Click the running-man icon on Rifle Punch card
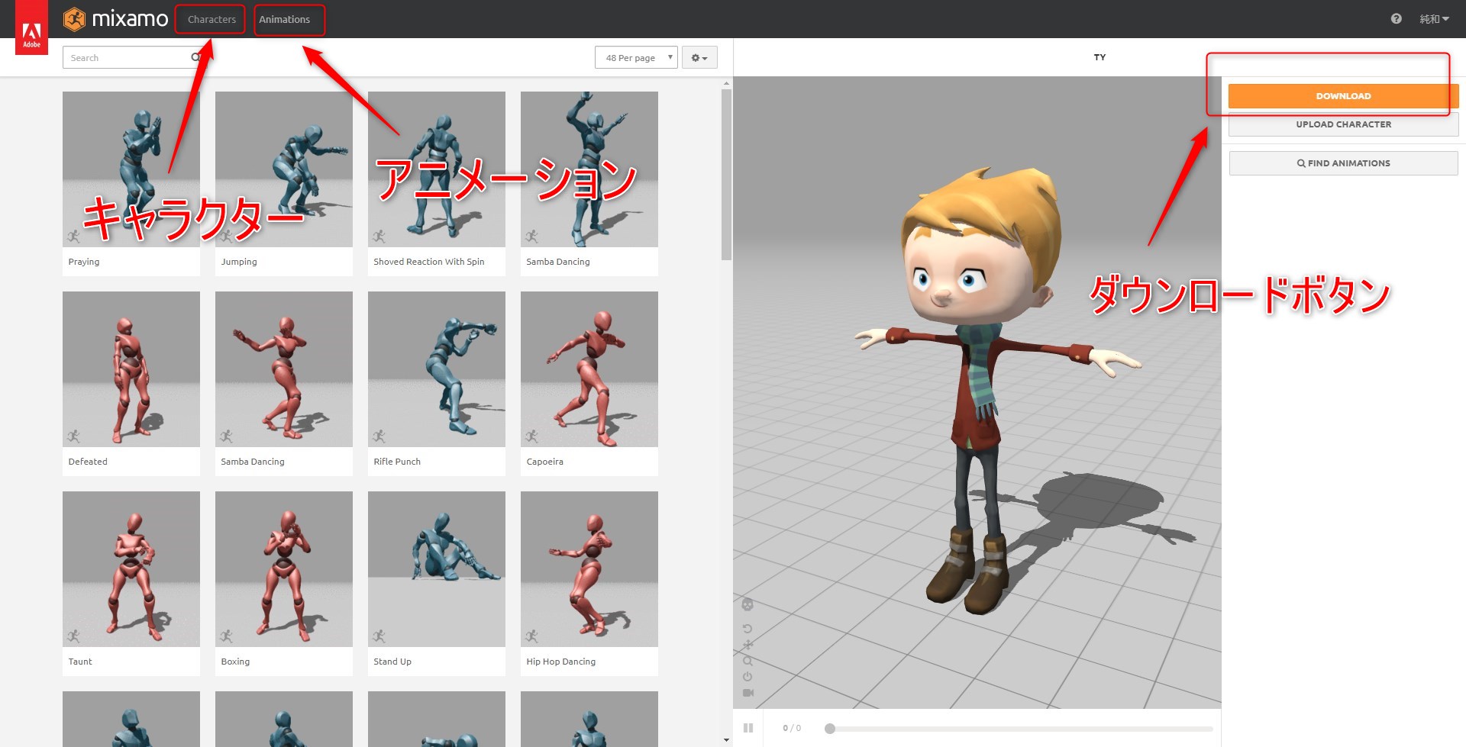Image resolution: width=1466 pixels, height=747 pixels. coord(379,436)
